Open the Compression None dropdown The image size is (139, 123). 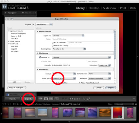pyautogui.click(x=99, y=74)
